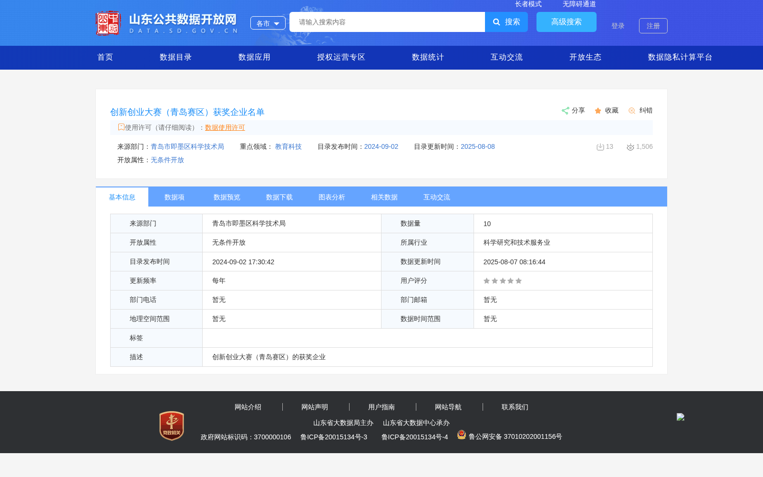Click the 纠错 correction label
This screenshot has width=763, height=477.
pyautogui.click(x=646, y=110)
